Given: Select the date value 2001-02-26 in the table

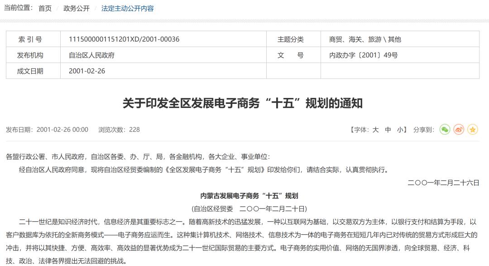Looking at the screenshot, I should (x=87, y=71).
